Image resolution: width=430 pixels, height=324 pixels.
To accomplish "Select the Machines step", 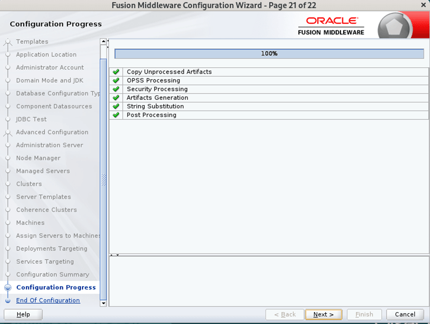I will click(30, 223).
